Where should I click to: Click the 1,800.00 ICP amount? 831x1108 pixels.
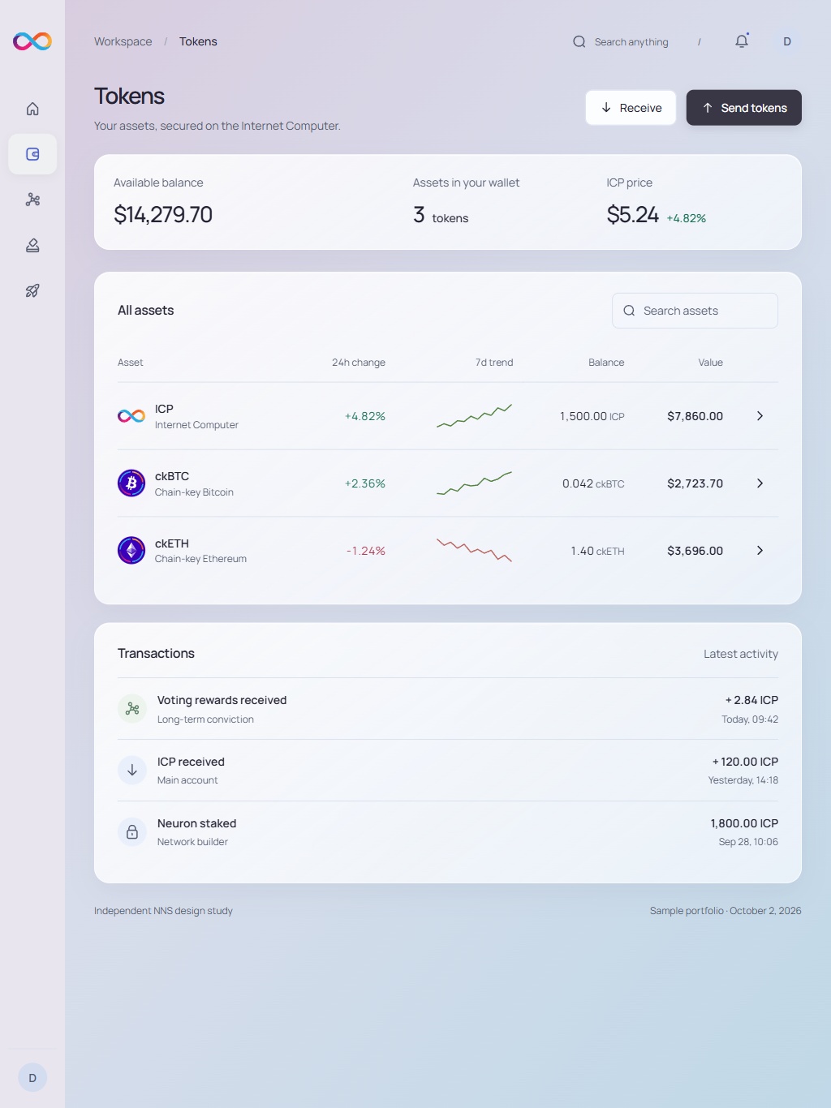[744, 823]
